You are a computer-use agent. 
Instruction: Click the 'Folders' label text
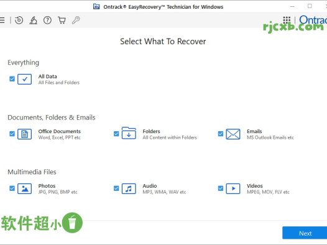point(151,131)
